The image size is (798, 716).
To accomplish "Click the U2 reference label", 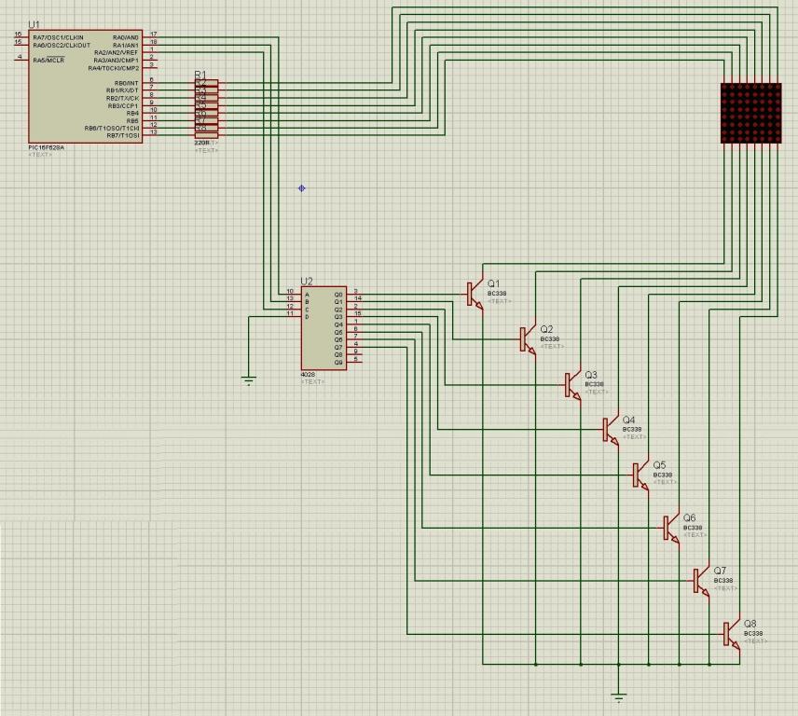I will tap(307, 281).
